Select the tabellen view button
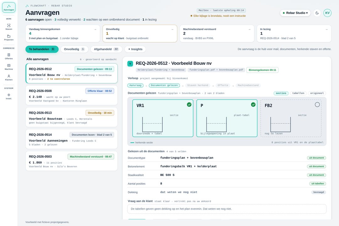The image size is (339, 226). point(298,93)
